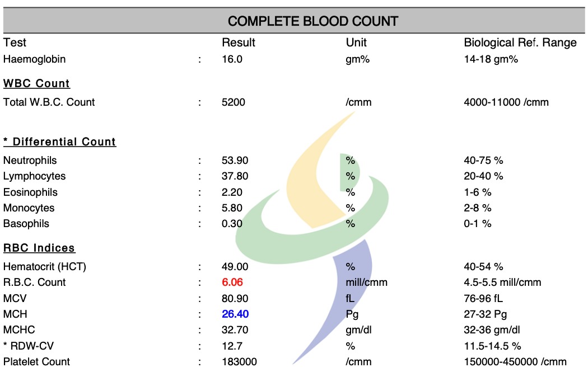The width and height of the screenshot is (588, 377).
Task: Click the red R.B.C. Count value 6.06
Action: [232, 282]
